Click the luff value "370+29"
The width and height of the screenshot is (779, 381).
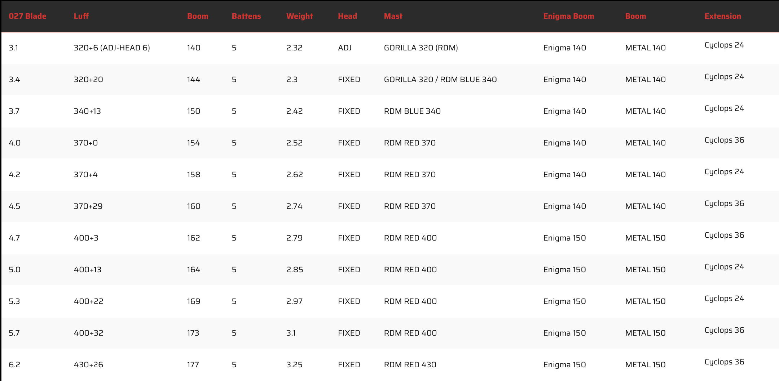coord(88,206)
